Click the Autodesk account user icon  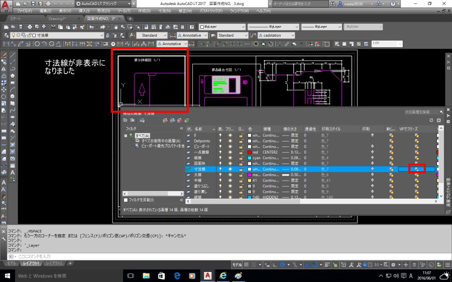[340, 4]
